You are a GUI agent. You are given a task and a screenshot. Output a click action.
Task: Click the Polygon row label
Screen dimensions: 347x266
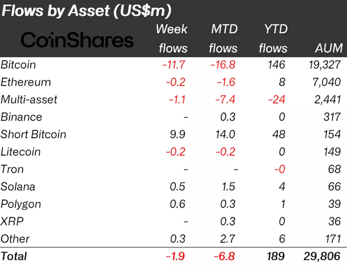pos(21,204)
